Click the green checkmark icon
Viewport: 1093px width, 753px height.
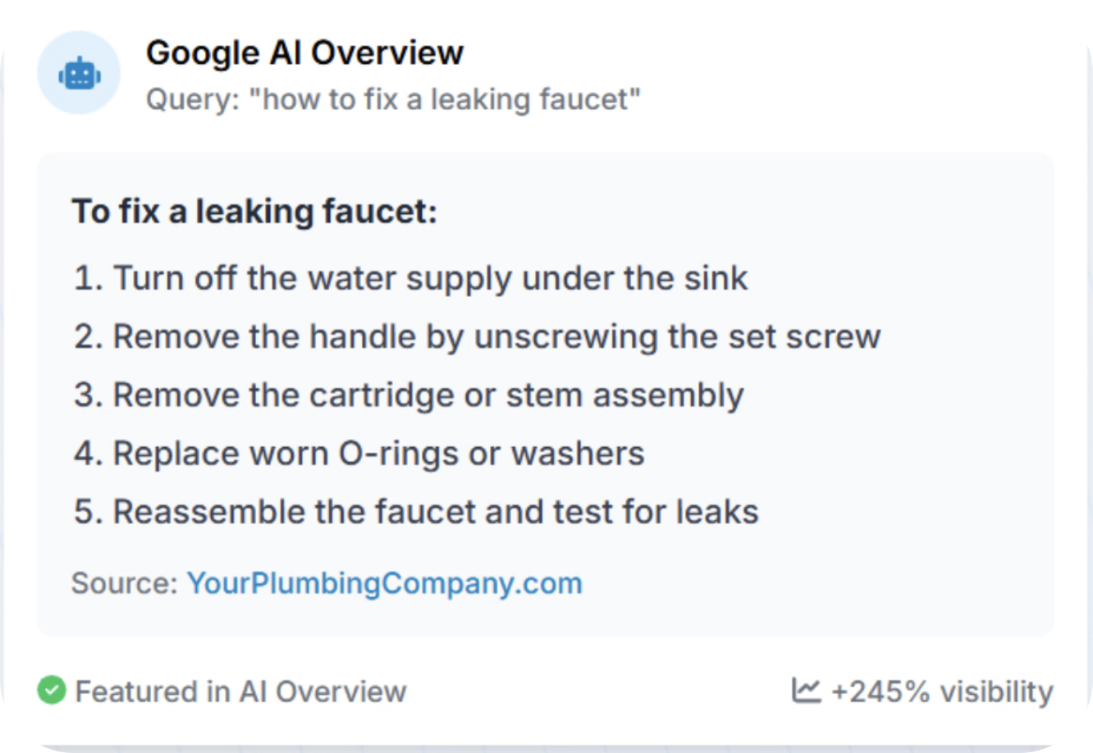(x=52, y=690)
